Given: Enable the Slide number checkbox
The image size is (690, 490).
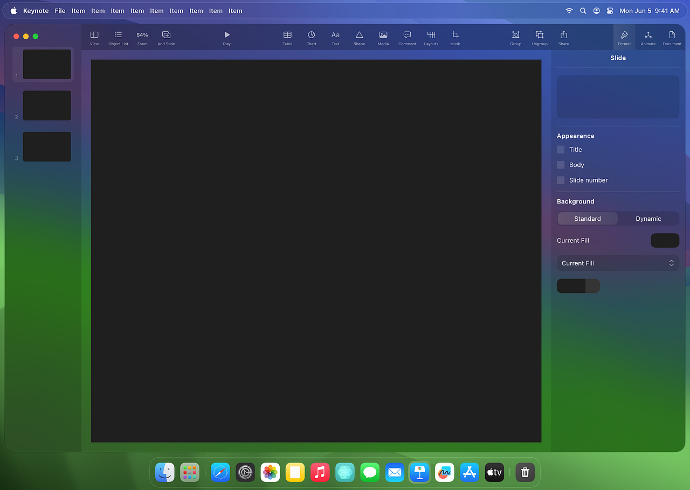Looking at the screenshot, I should click(561, 180).
